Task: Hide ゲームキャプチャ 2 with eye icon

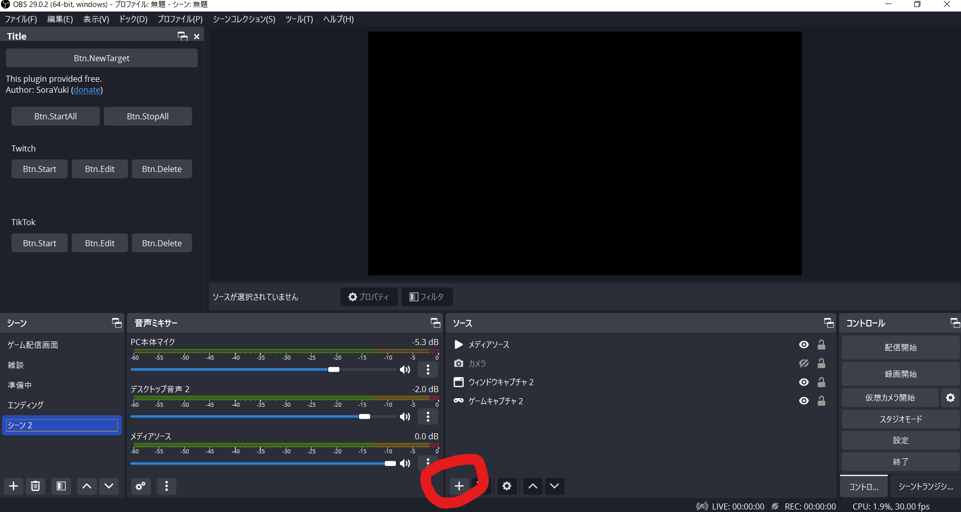Action: click(804, 401)
